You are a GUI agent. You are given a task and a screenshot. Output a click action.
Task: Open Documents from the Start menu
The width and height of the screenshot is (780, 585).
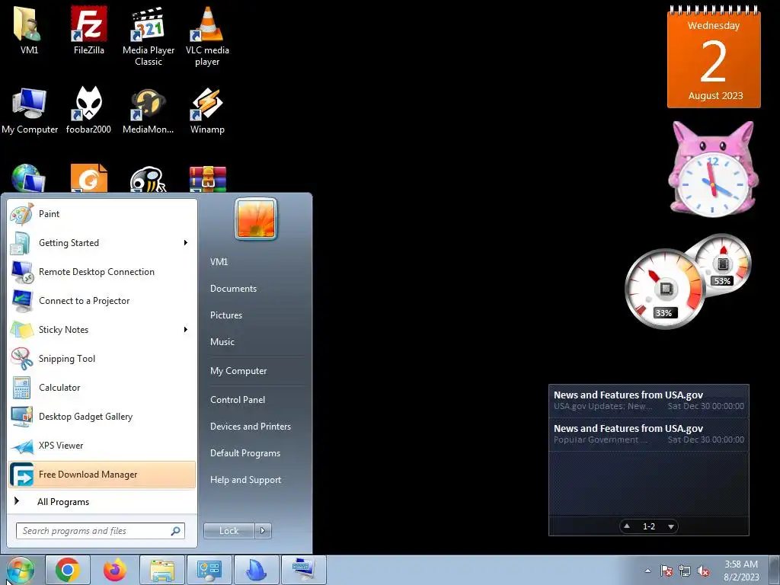(233, 289)
